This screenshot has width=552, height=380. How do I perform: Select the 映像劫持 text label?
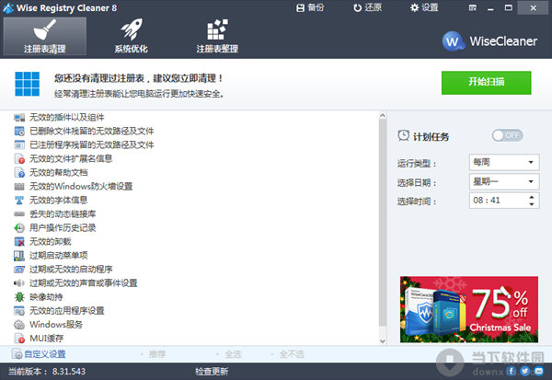46,297
